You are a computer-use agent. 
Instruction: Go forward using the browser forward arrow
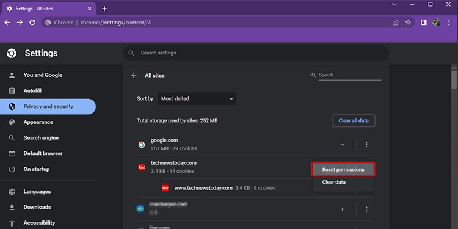tap(20, 23)
